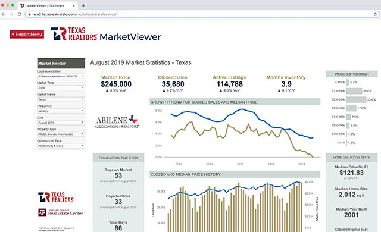Bookmark page with star icon
Image resolution: width=381 pixels, height=232 pixels.
click(x=375, y=14)
